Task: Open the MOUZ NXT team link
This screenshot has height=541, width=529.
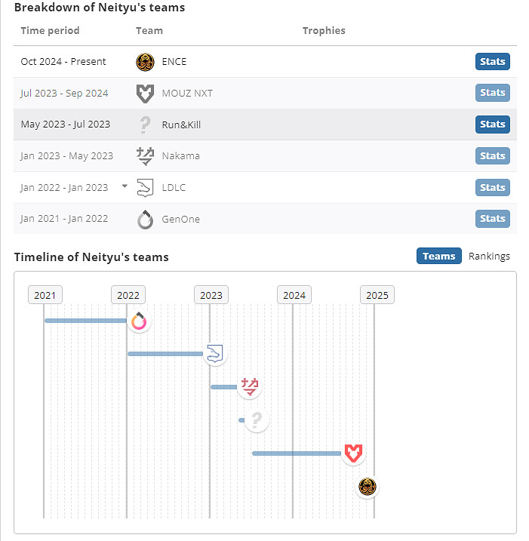Action: 187,94
